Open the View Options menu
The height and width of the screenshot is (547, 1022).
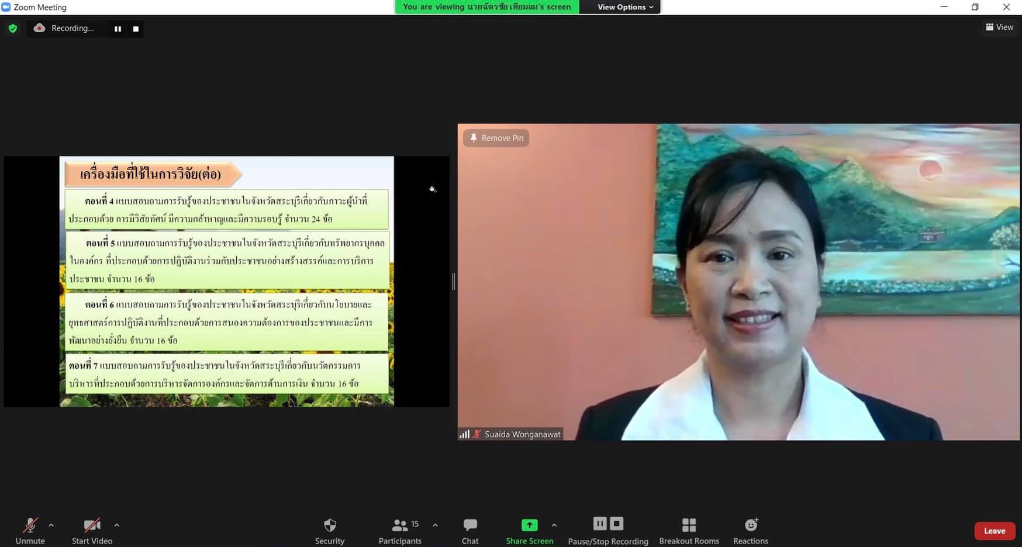[625, 7]
